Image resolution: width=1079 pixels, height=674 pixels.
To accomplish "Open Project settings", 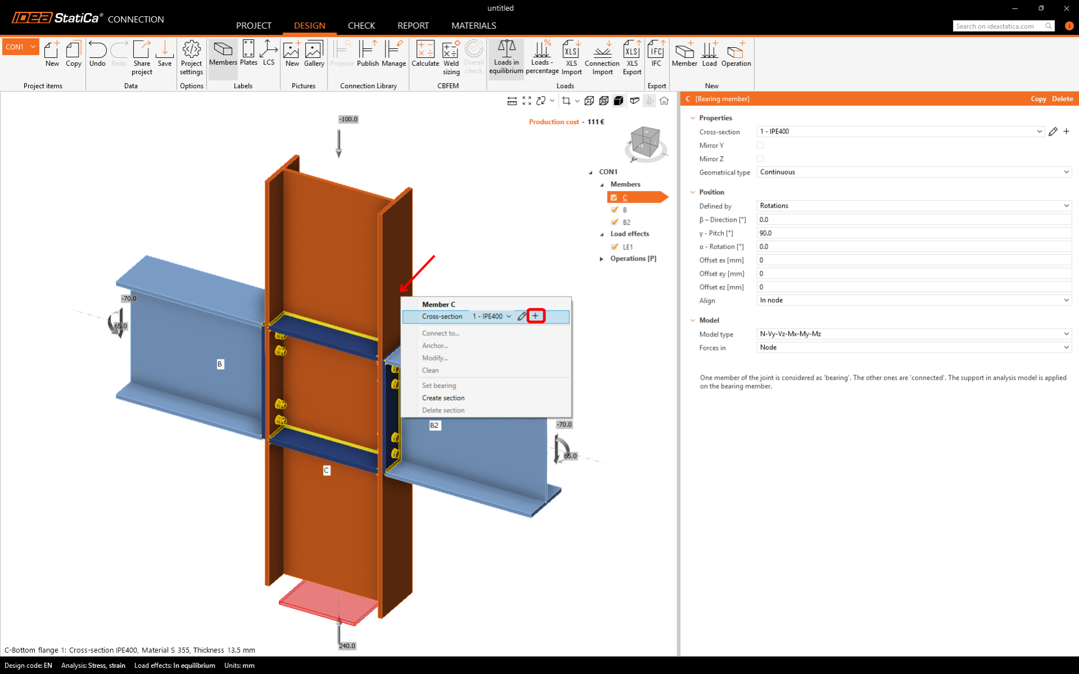I will point(191,56).
